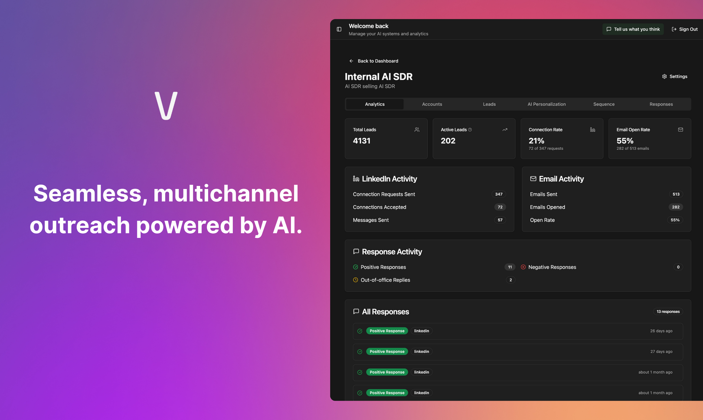
Task: Click the Connection Rate LinkedIn icon
Action: [x=593, y=130]
